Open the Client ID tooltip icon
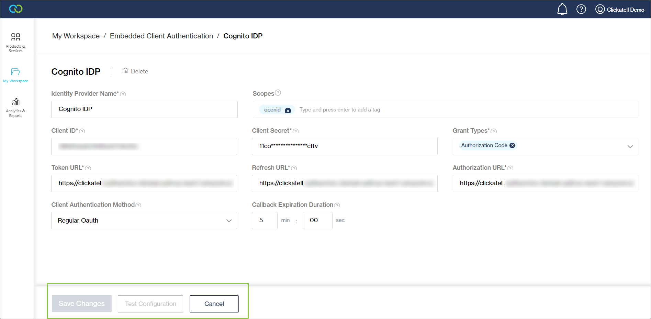651x319 pixels. pyautogui.click(x=82, y=131)
